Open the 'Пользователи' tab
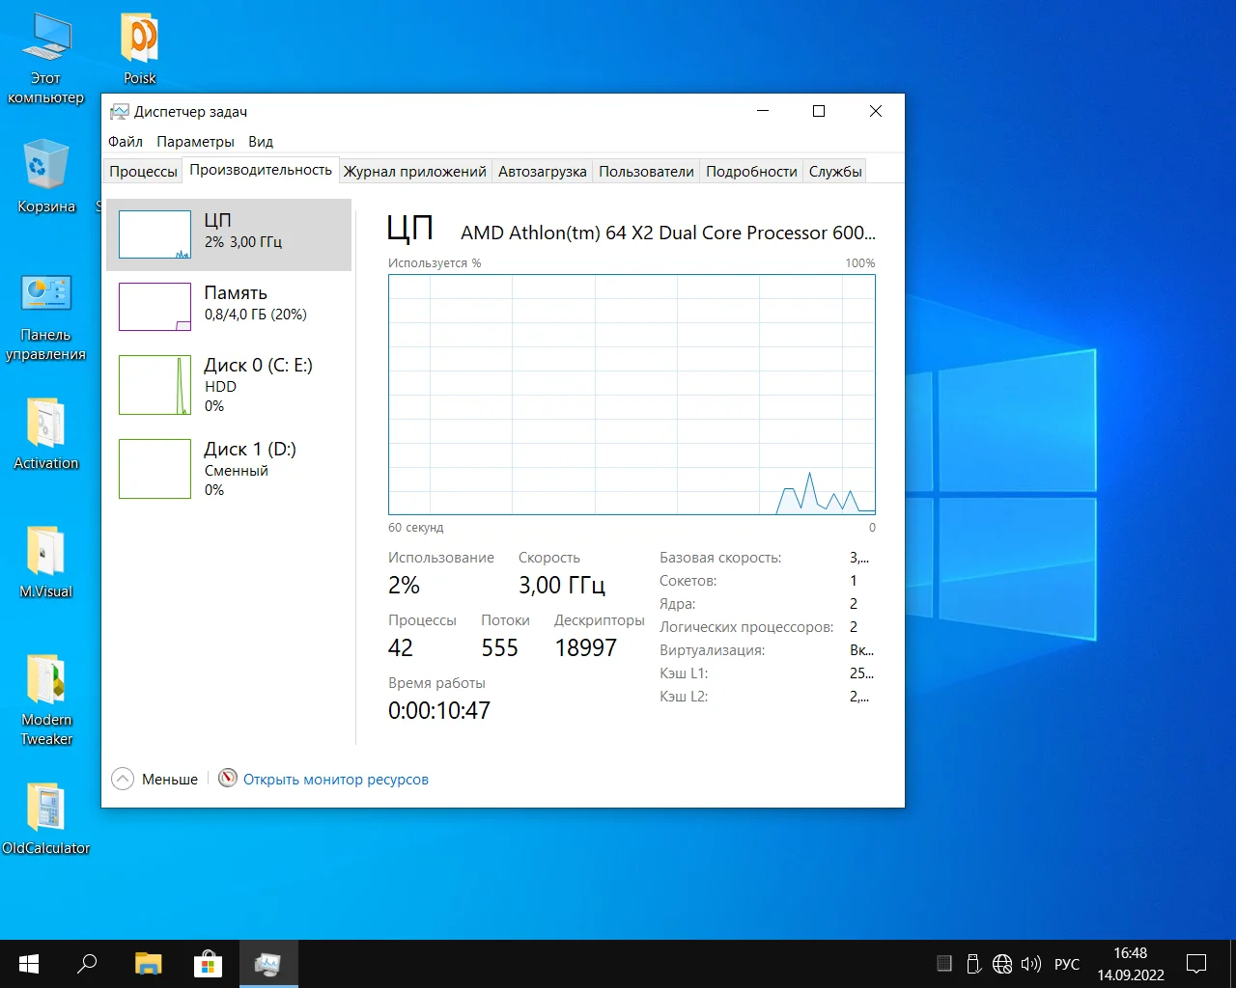This screenshot has height=988, width=1236. tap(646, 171)
